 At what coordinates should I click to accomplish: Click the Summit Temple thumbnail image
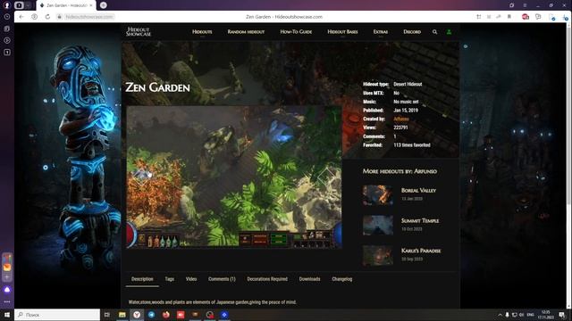click(378, 225)
